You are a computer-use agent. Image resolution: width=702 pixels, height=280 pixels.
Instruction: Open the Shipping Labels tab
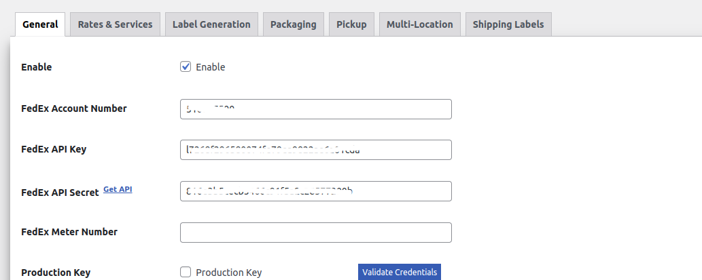(508, 24)
